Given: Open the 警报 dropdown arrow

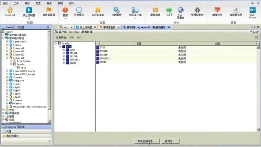Looking at the screenshot, I should (x=65, y=18).
